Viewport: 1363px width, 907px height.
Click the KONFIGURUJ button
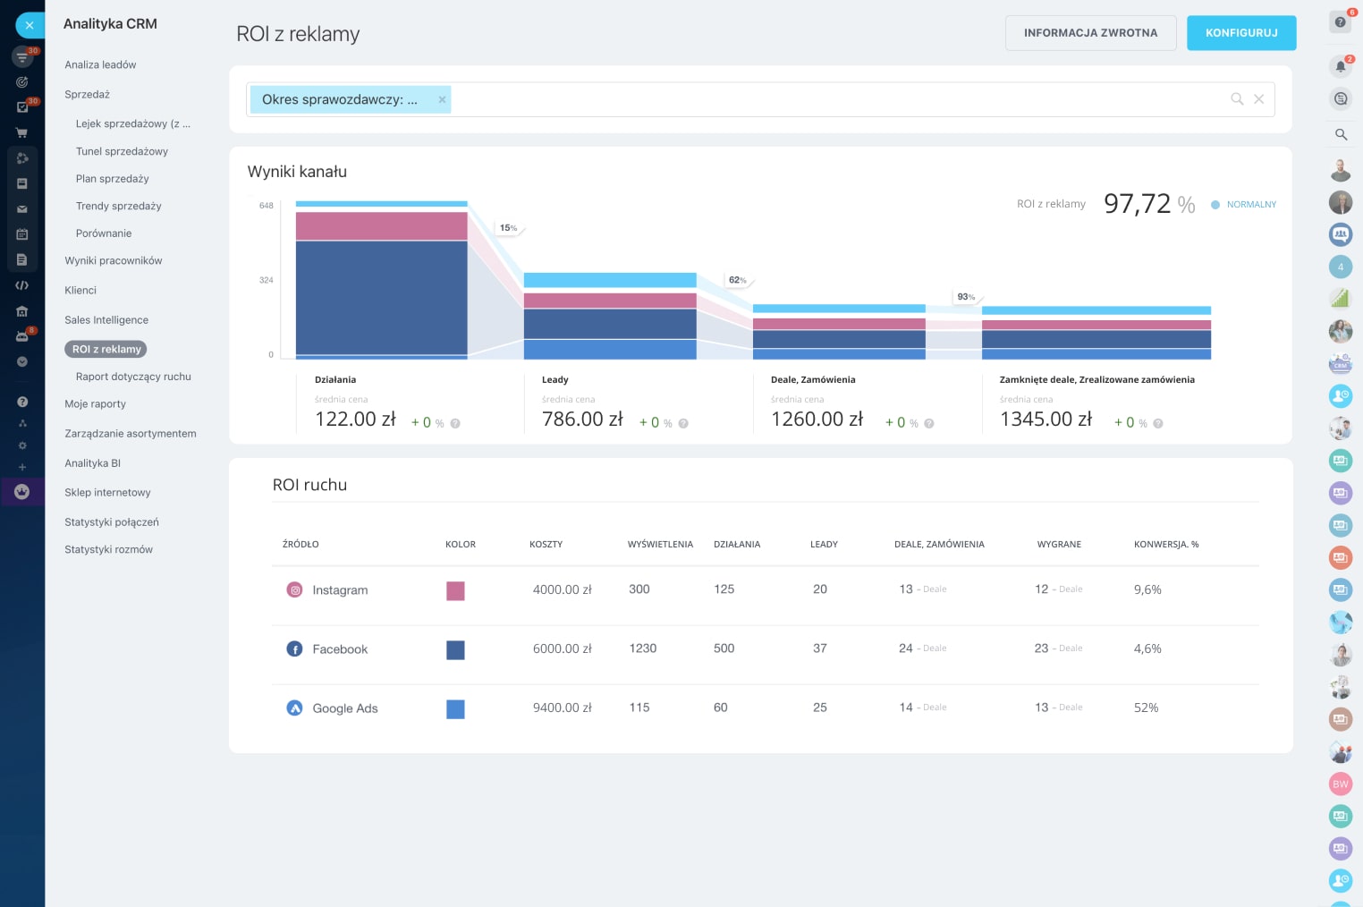pos(1240,33)
